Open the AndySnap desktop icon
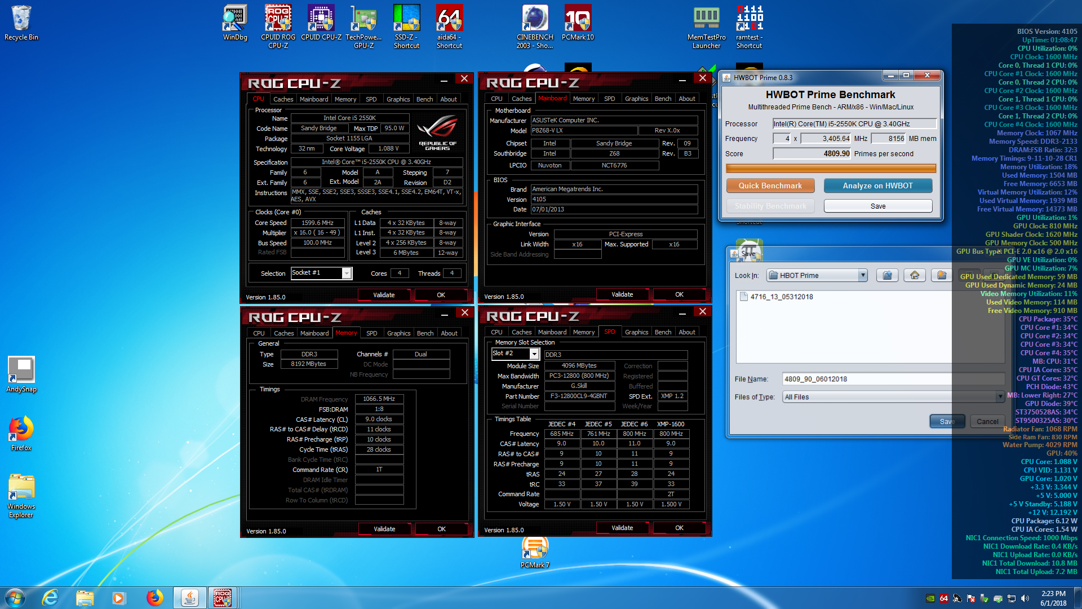 [21, 374]
